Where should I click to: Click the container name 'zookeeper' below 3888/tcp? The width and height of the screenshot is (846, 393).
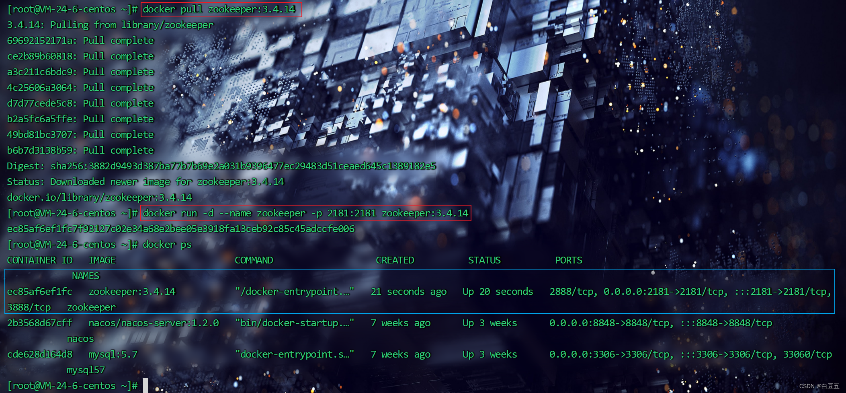[x=91, y=307]
